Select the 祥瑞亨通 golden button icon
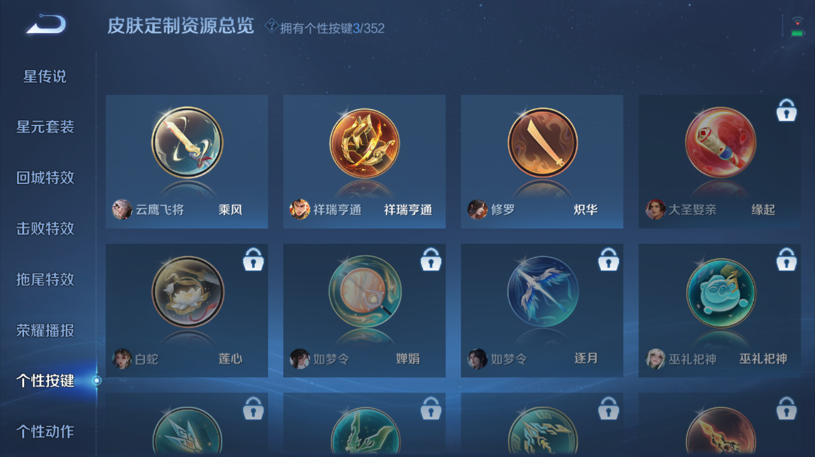815x457 pixels. tap(365, 143)
